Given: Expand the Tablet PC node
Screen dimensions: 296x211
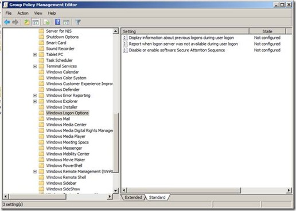Looking at the screenshot, I should tap(35, 55).
